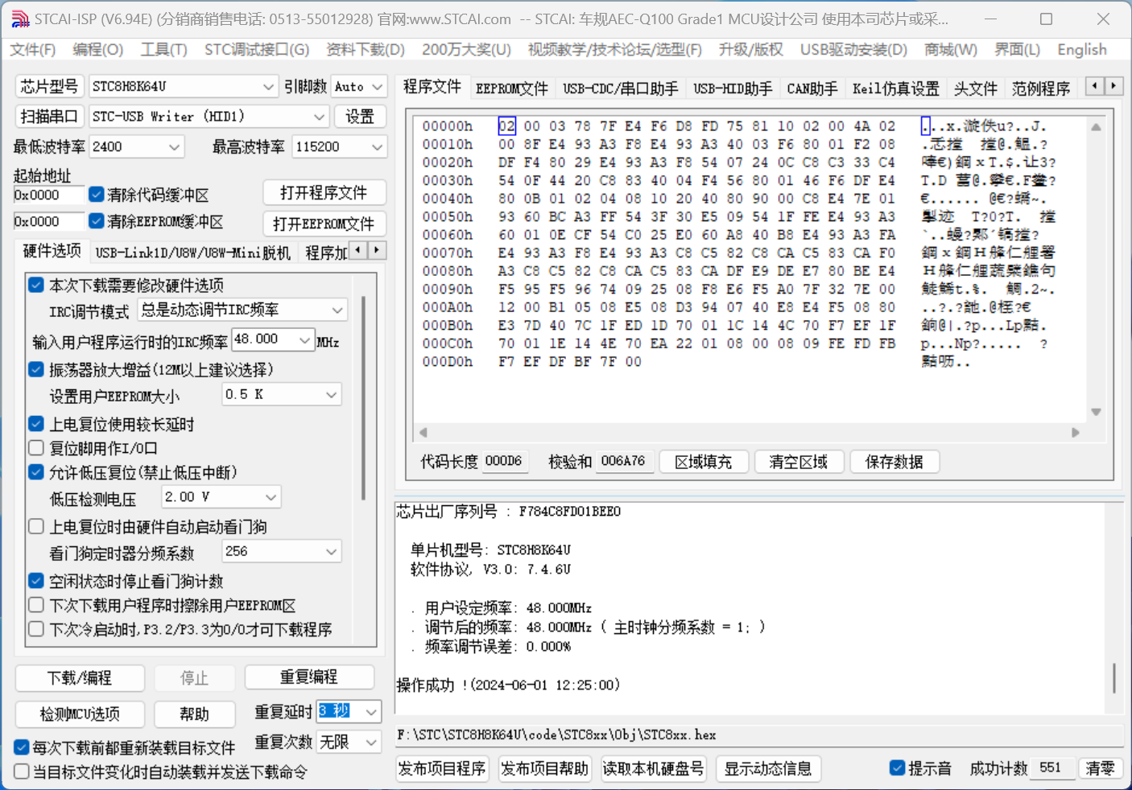The image size is (1132, 790).
Task: Click the right tab-scroll arrow of program file tabs
Action: coord(1113,85)
